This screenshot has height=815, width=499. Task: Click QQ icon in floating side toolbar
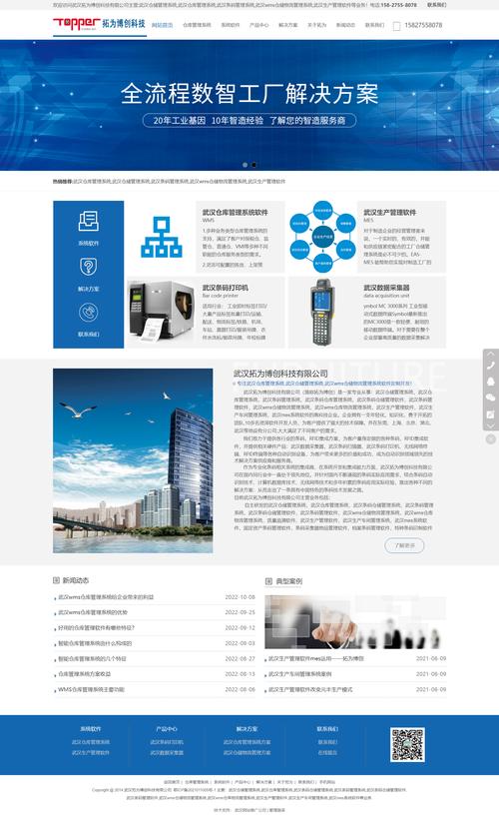pyautogui.click(x=491, y=382)
